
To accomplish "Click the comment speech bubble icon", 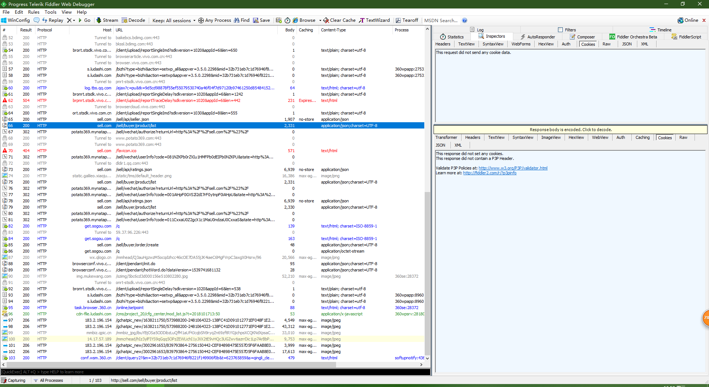I will pyautogui.click(x=36, y=20).
